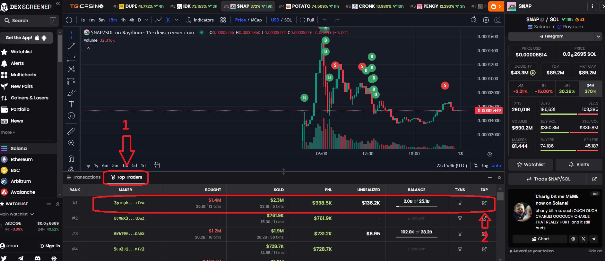Activate the ruler measure tool
Image resolution: width=605 pixels, height=261 pixels.
(71, 131)
